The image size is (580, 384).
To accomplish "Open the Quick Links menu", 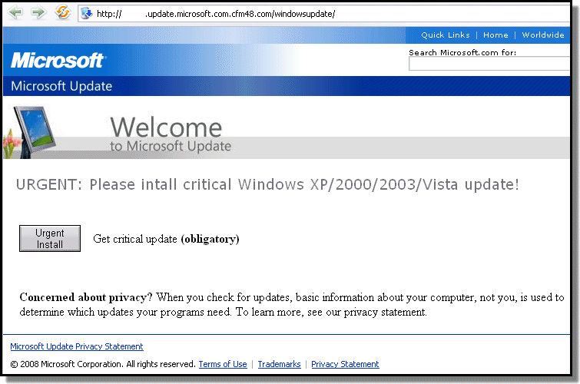I will click(445, 35).
